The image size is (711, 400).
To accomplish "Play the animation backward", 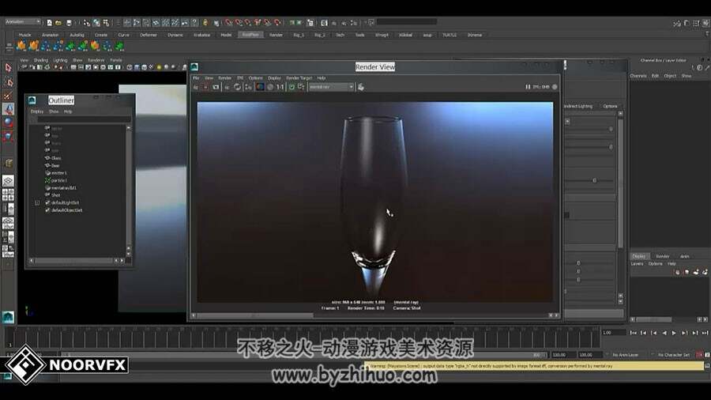I will pos(664,333).
